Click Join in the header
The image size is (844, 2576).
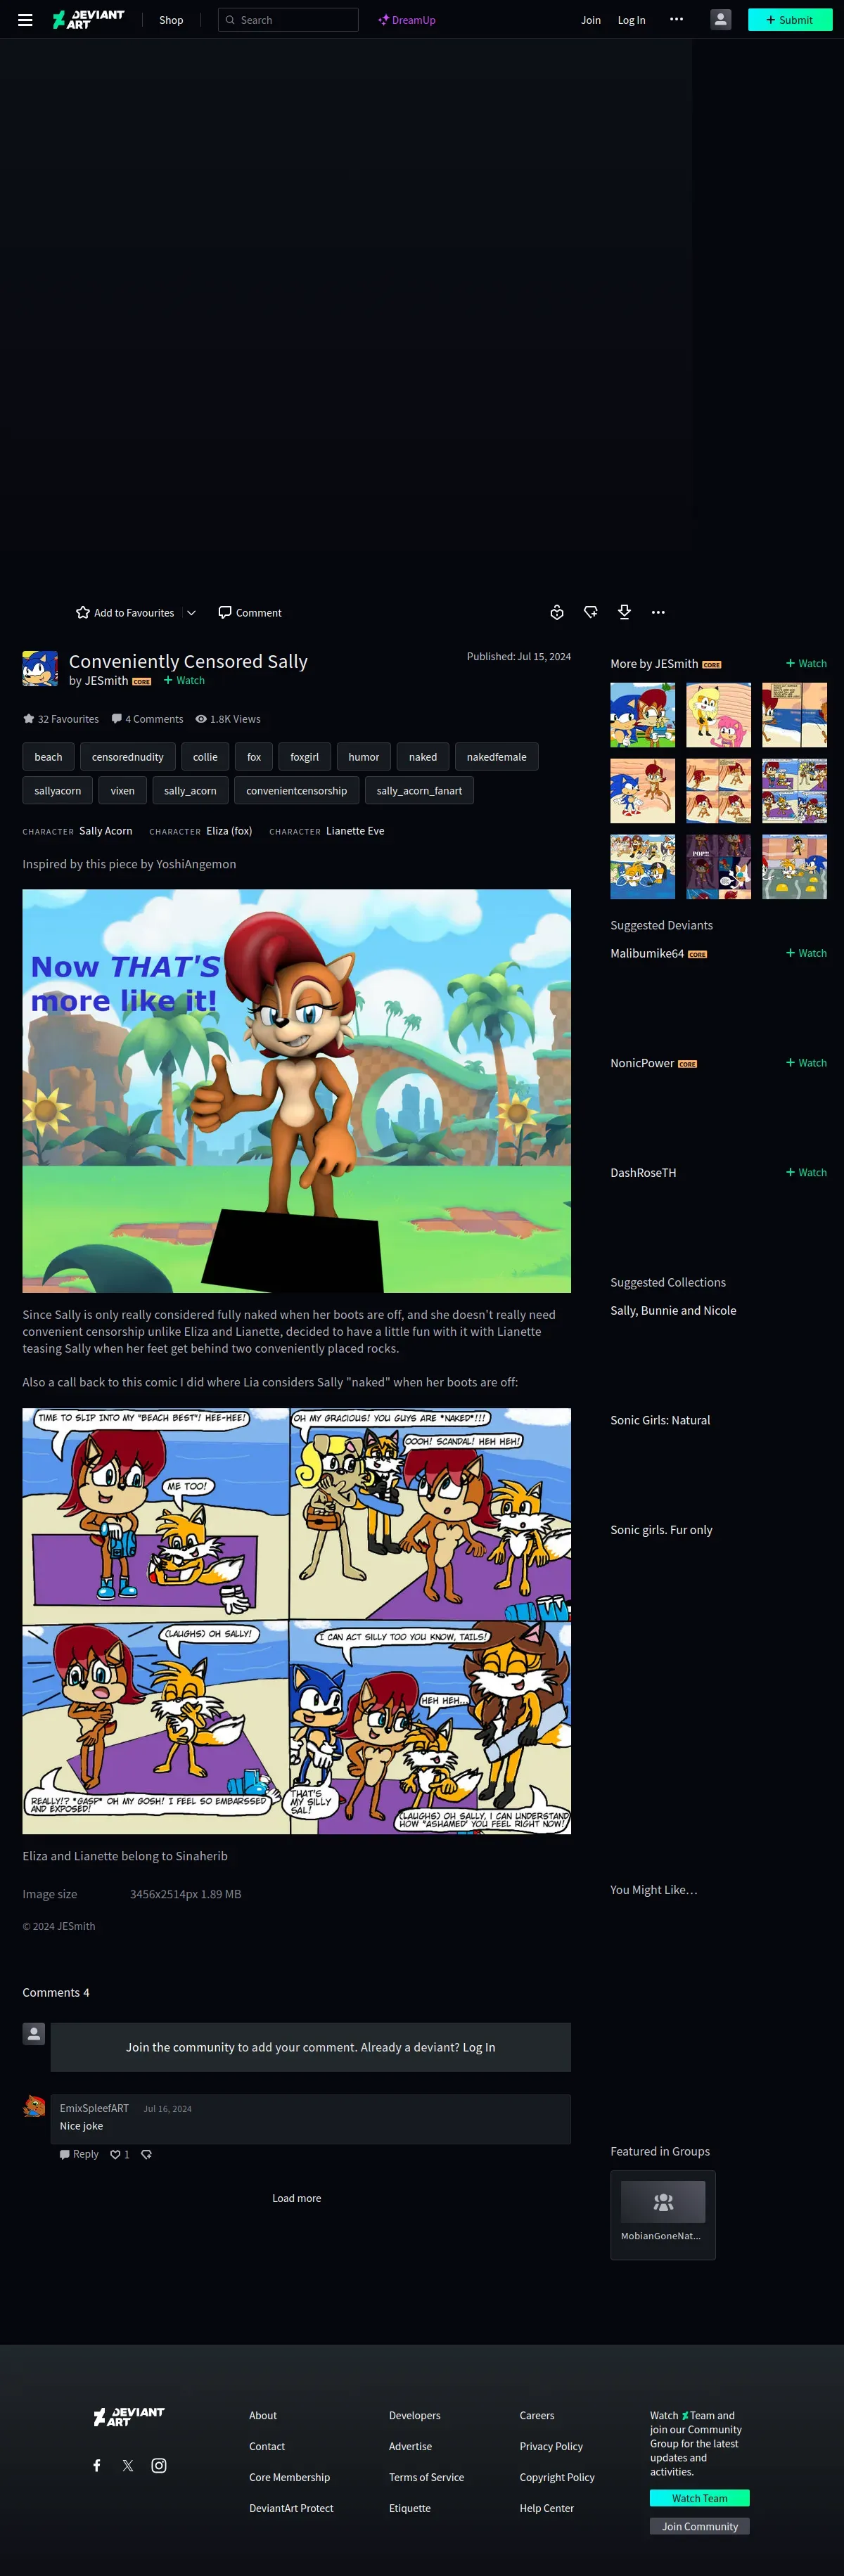[591, 20]
